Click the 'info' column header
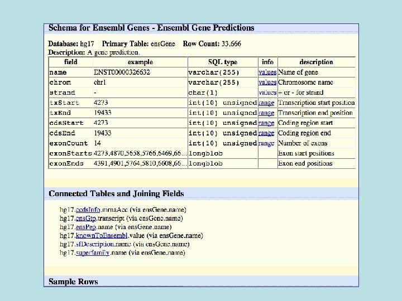This screenshot has height=301, width=402. (x=267, y=62)
